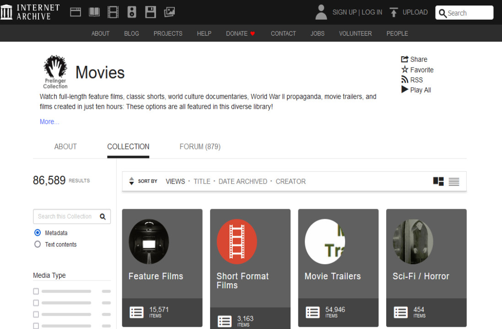Click the user avatar icon
The height and width of the screenshot is (329, 502).
[x=321, y=12]
